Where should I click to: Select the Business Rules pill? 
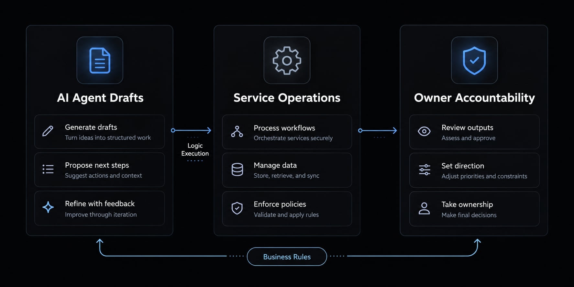287,257
